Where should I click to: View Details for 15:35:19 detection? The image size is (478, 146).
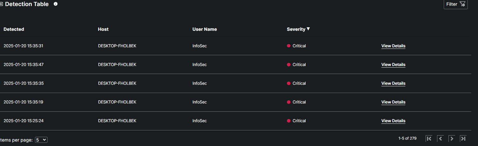393,102
